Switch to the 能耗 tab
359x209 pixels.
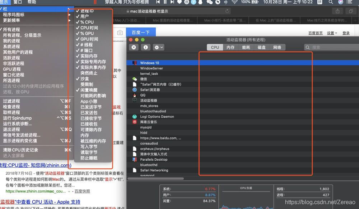coord(246,47)
